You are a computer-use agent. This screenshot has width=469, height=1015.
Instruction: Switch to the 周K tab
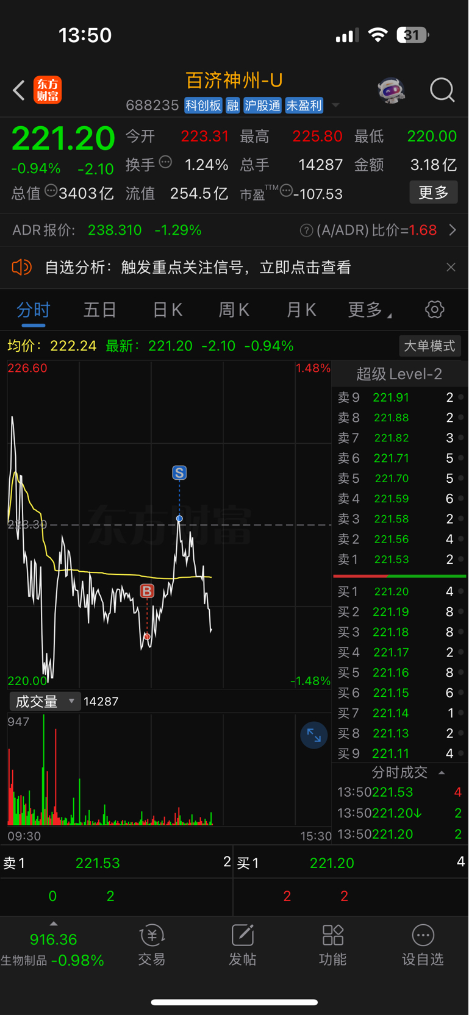(234, 310)
